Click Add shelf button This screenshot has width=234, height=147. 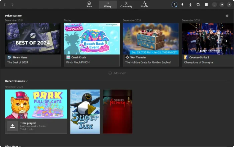coord(117,73)
